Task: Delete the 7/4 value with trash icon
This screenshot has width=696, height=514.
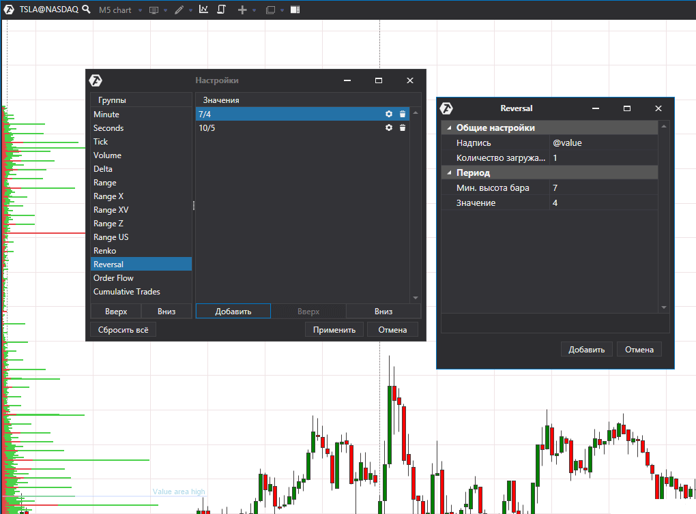Action: (x=403, y=115)
